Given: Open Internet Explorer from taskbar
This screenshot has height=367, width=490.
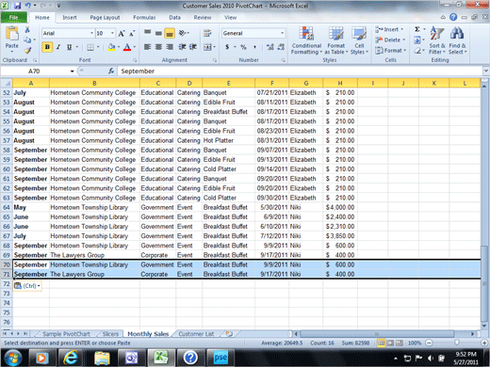Looking at the screenshot, I should [71, 358].
